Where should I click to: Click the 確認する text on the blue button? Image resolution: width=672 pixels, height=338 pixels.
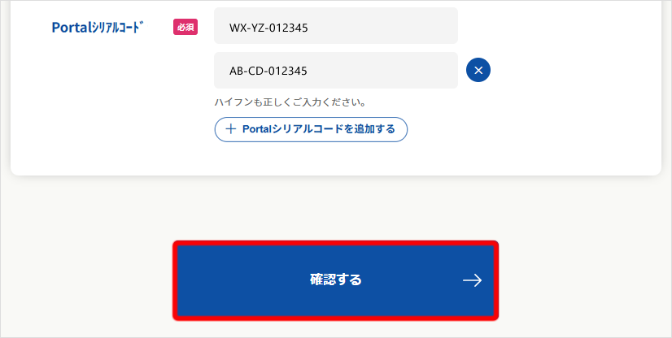click(x=335, y=280)
